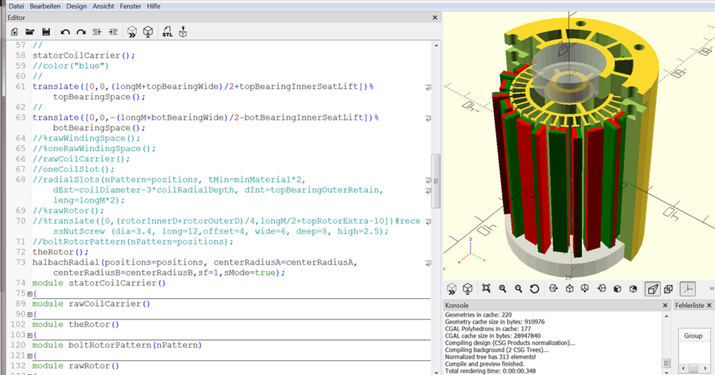
Task: Open the Fenster menu
Action: pyautogui.click(x=130, y=6)
